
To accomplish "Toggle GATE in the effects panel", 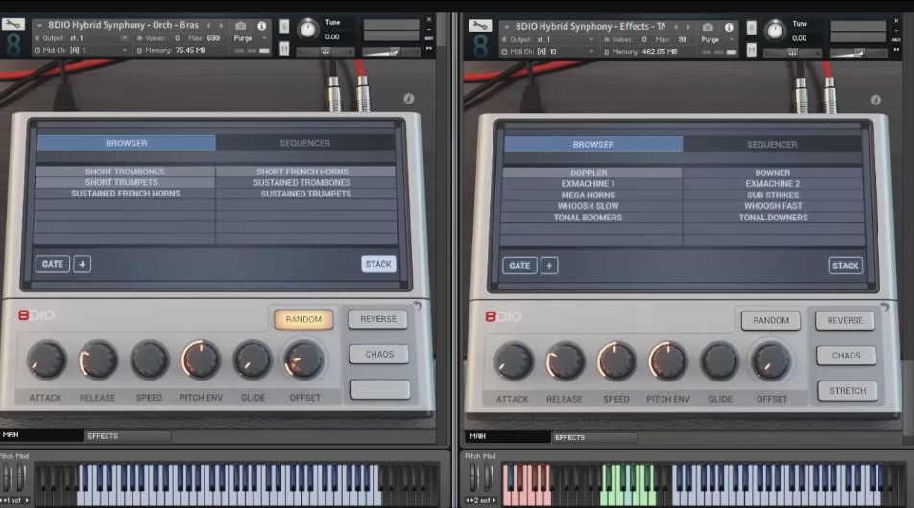I will pyautogui.click(x=519, y=266).
